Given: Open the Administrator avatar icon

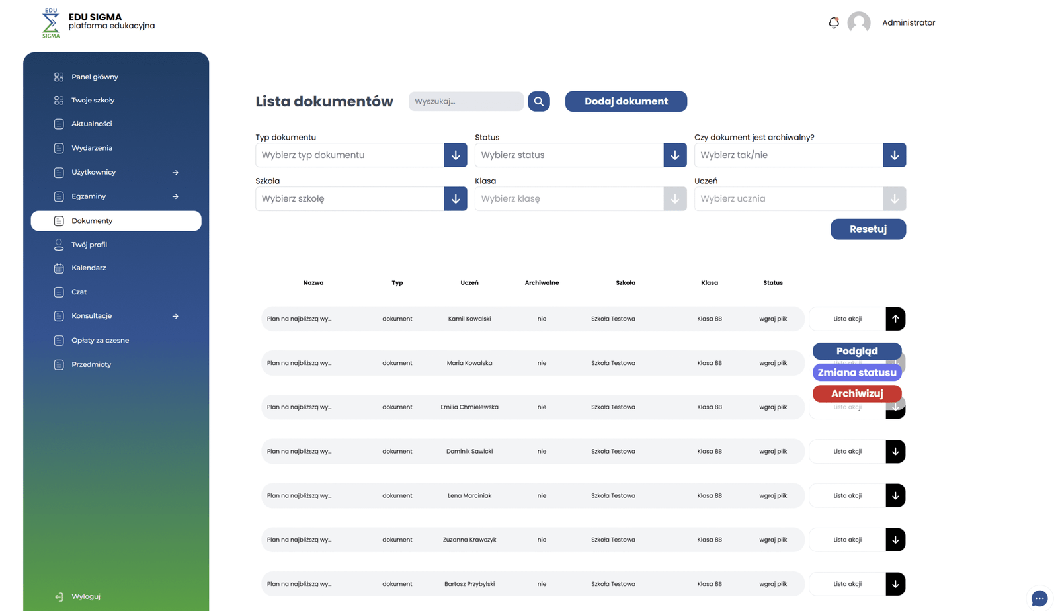Looking at the screenshot, I should coord(858,22).
